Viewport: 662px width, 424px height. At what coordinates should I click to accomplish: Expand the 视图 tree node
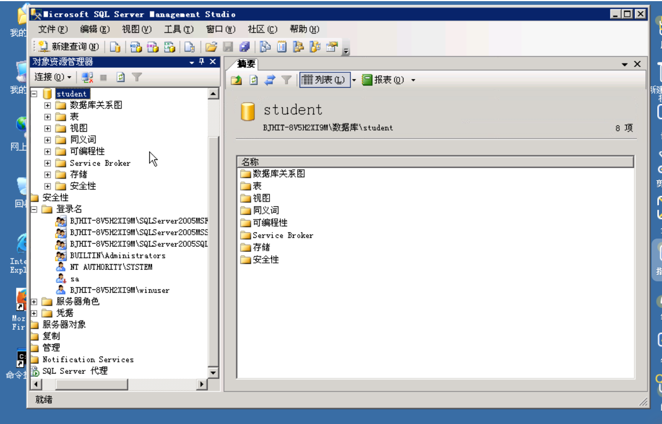(48, 128)
